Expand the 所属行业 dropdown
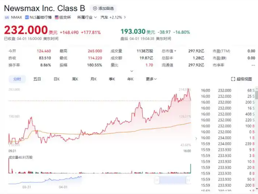258x194 pixels. 87,17
